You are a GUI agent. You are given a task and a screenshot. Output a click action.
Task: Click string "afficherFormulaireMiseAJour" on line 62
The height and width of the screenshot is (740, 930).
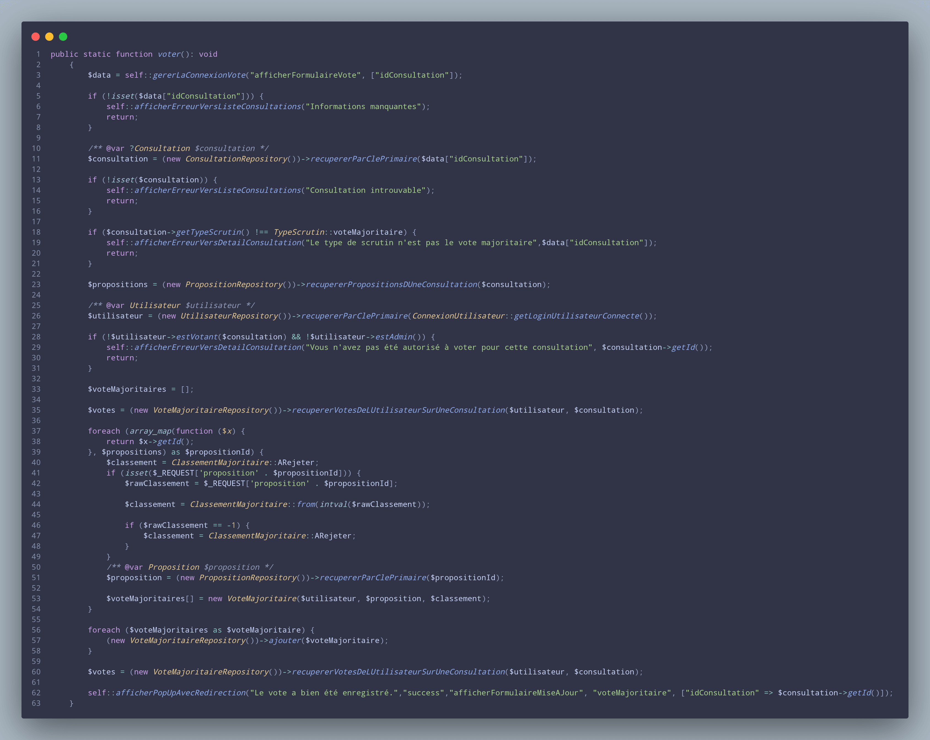516,693
